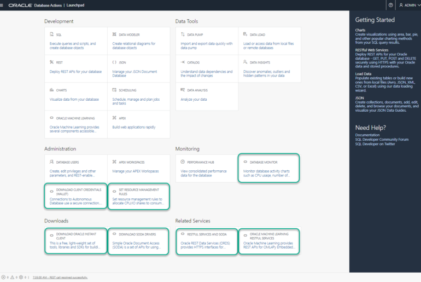Screen dimensions: 421x282
Task: Open 'View consolidated performance data' link
Action: [x=203, y=174]
